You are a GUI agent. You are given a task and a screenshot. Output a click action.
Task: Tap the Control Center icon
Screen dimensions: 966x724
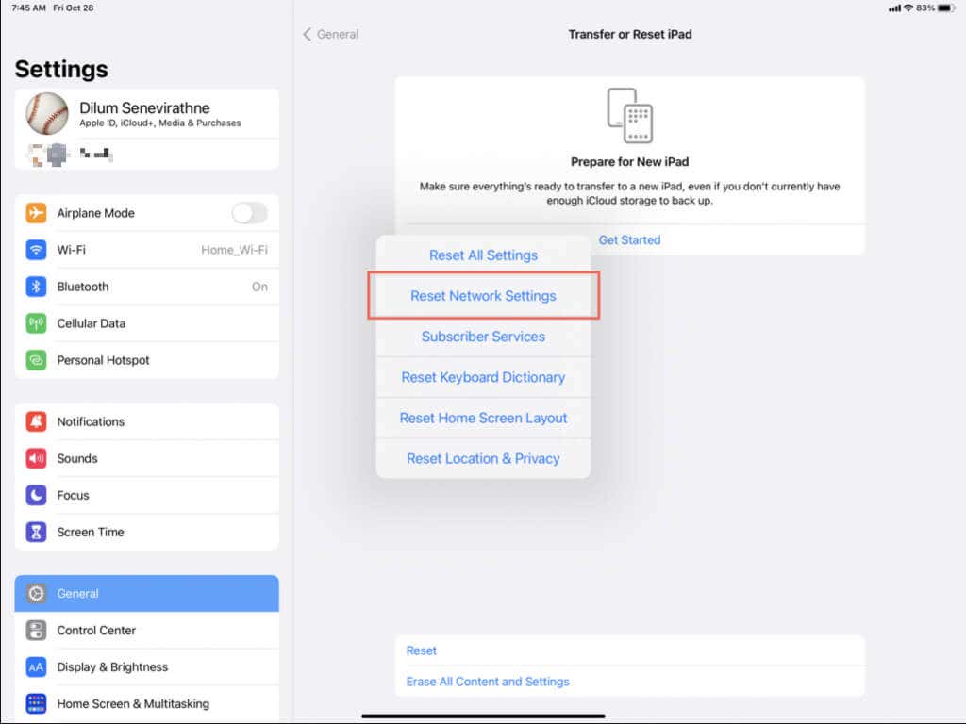click(36, 631)
